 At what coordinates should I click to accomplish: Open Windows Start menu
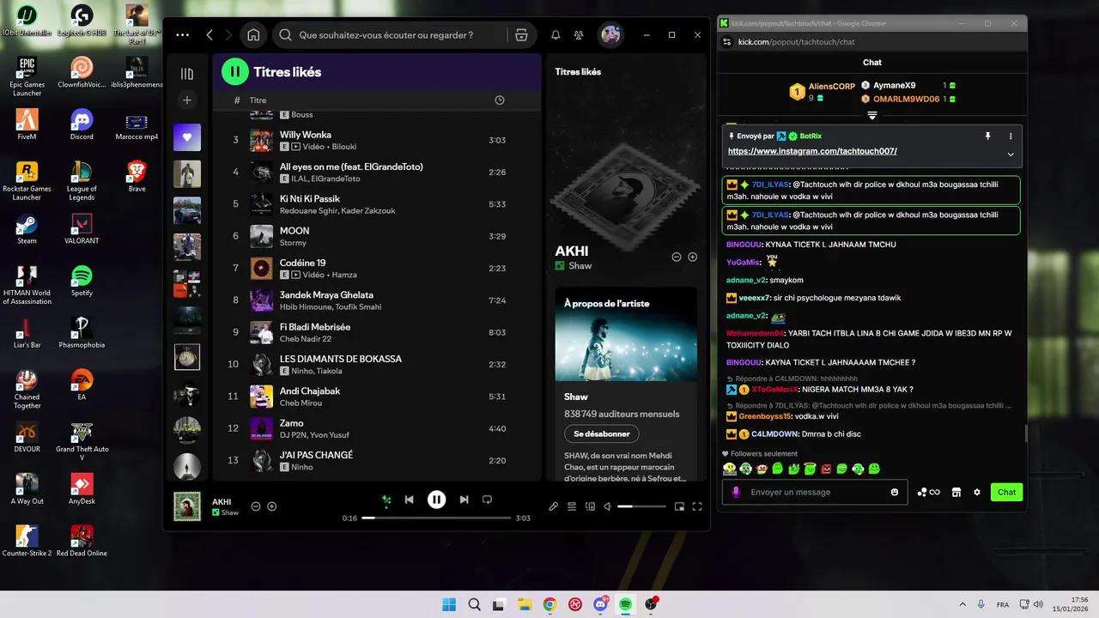[x=449, y=604]
